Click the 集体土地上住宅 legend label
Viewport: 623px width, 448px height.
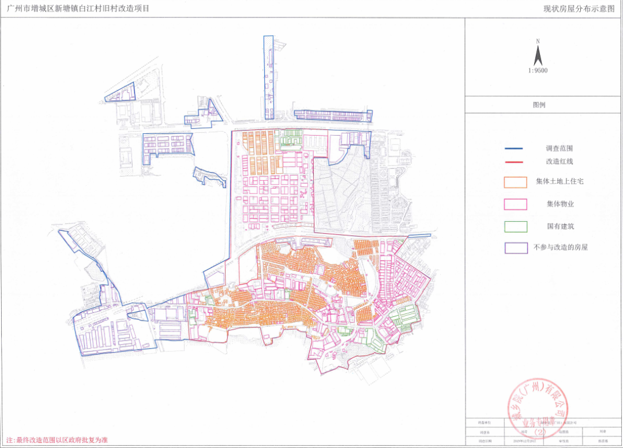click(x=560, y=181)
